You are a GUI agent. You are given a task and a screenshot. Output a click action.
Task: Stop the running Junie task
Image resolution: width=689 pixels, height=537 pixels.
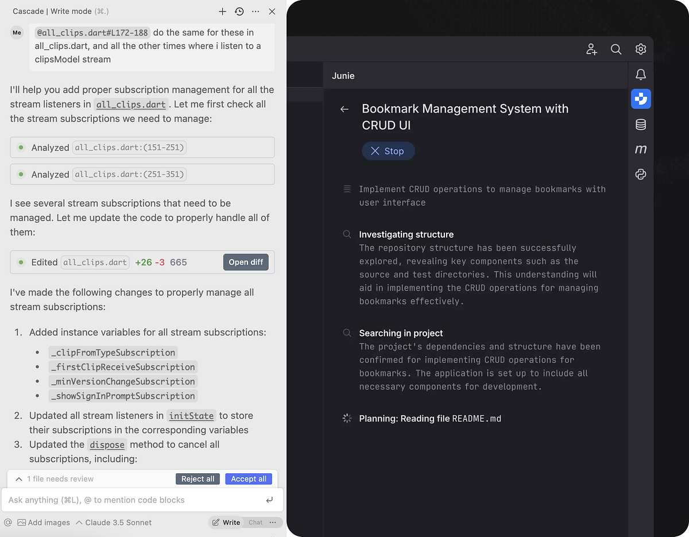click(x=388, y=150)
